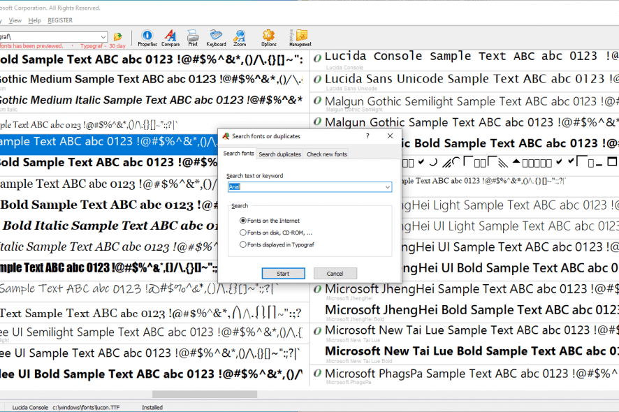The width and height of the screenshot is (619, 412).
Task: Click the OpenType icon beside Lucida Console
Action: [317, 58]
